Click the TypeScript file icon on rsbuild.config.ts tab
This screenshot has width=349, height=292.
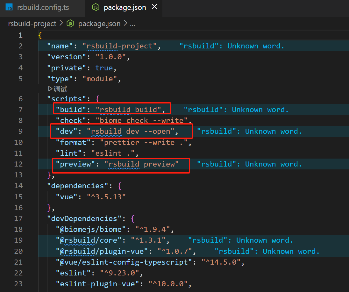[x=9, y=7]
